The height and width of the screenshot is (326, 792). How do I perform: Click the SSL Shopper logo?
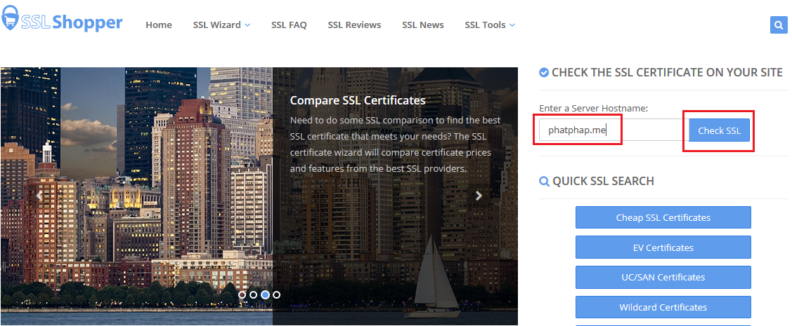[x=62, y=20]
